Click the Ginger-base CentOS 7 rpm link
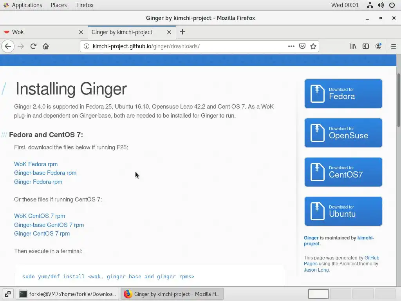 [49, 225]
